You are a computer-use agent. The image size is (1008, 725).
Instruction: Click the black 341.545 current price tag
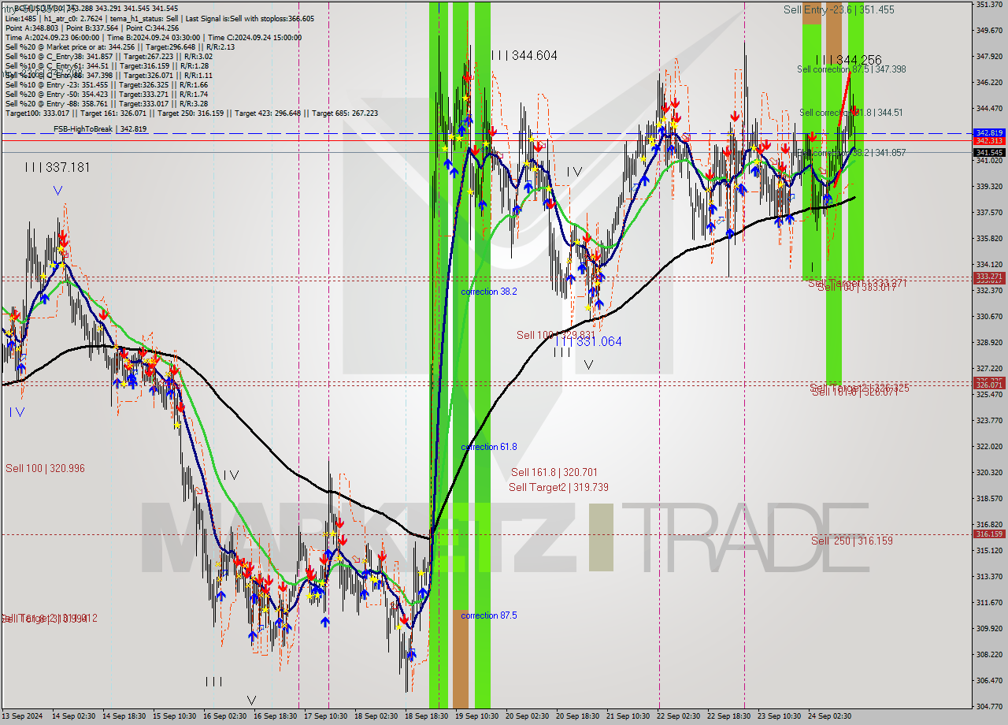[x=989, y=152]
